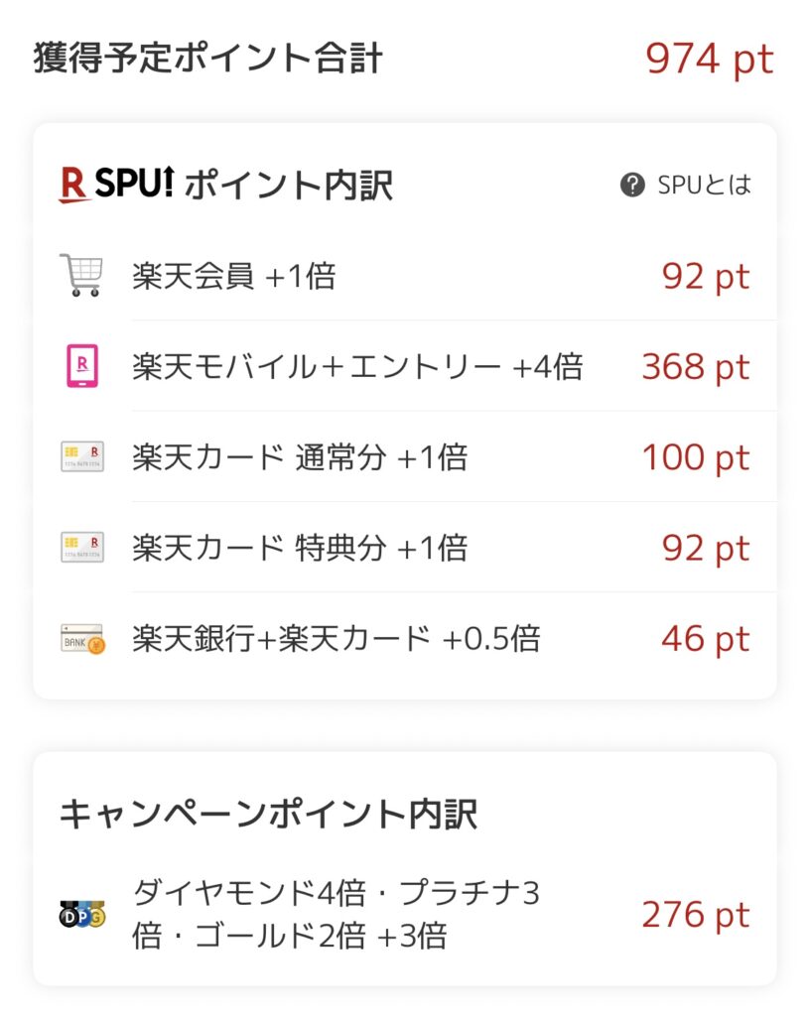The image size is (810, 1016).
Task: Open the SPUとは help link
Action: 704,185
